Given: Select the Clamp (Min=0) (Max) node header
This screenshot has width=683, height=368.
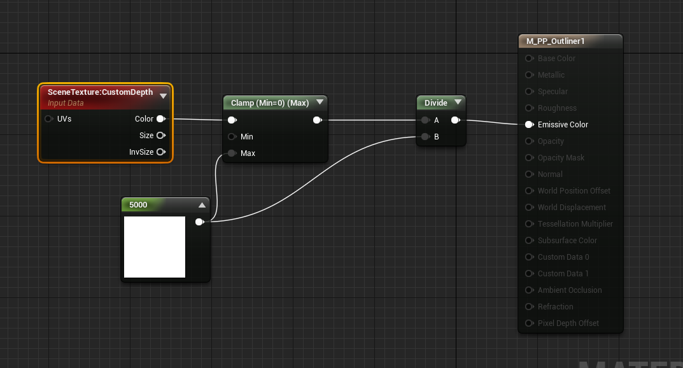Looking at the screenshot, I should [269, 103].
